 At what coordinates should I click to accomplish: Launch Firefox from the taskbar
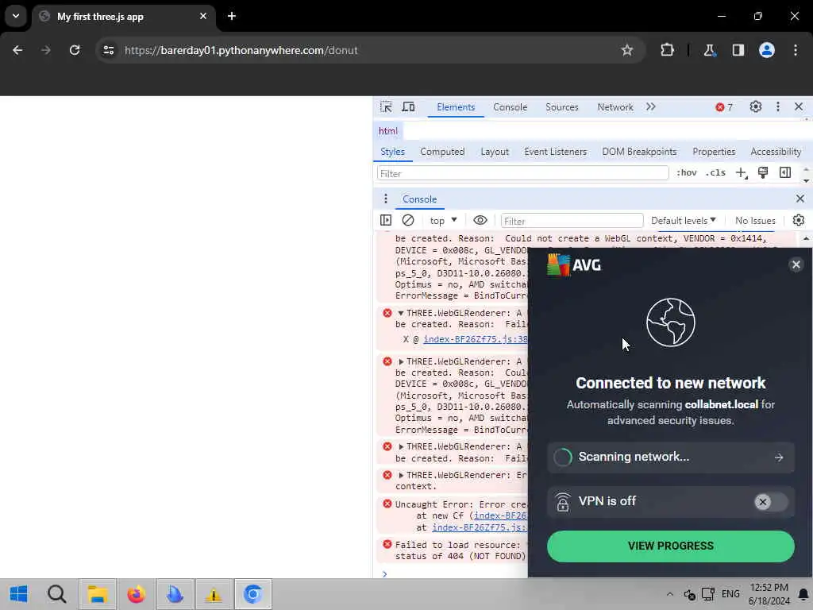pos(137,594)
